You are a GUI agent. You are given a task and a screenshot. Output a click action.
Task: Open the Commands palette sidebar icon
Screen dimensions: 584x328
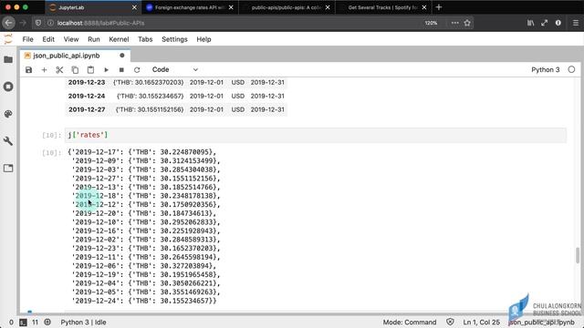tap(8, 114)
